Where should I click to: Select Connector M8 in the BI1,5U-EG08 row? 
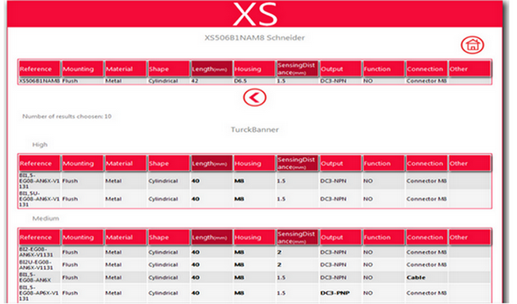point(427,199)
